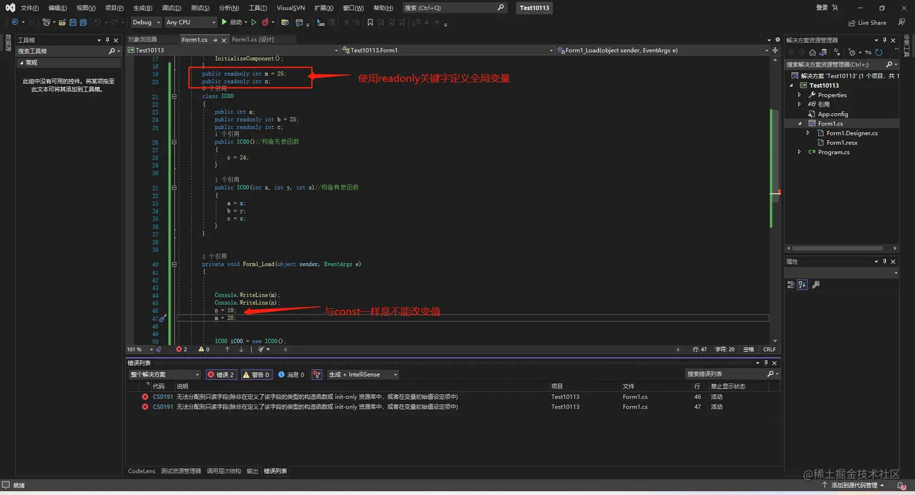
Task: Switch to the 对象浏览器 tab
Action: click(x=142, y=40)
